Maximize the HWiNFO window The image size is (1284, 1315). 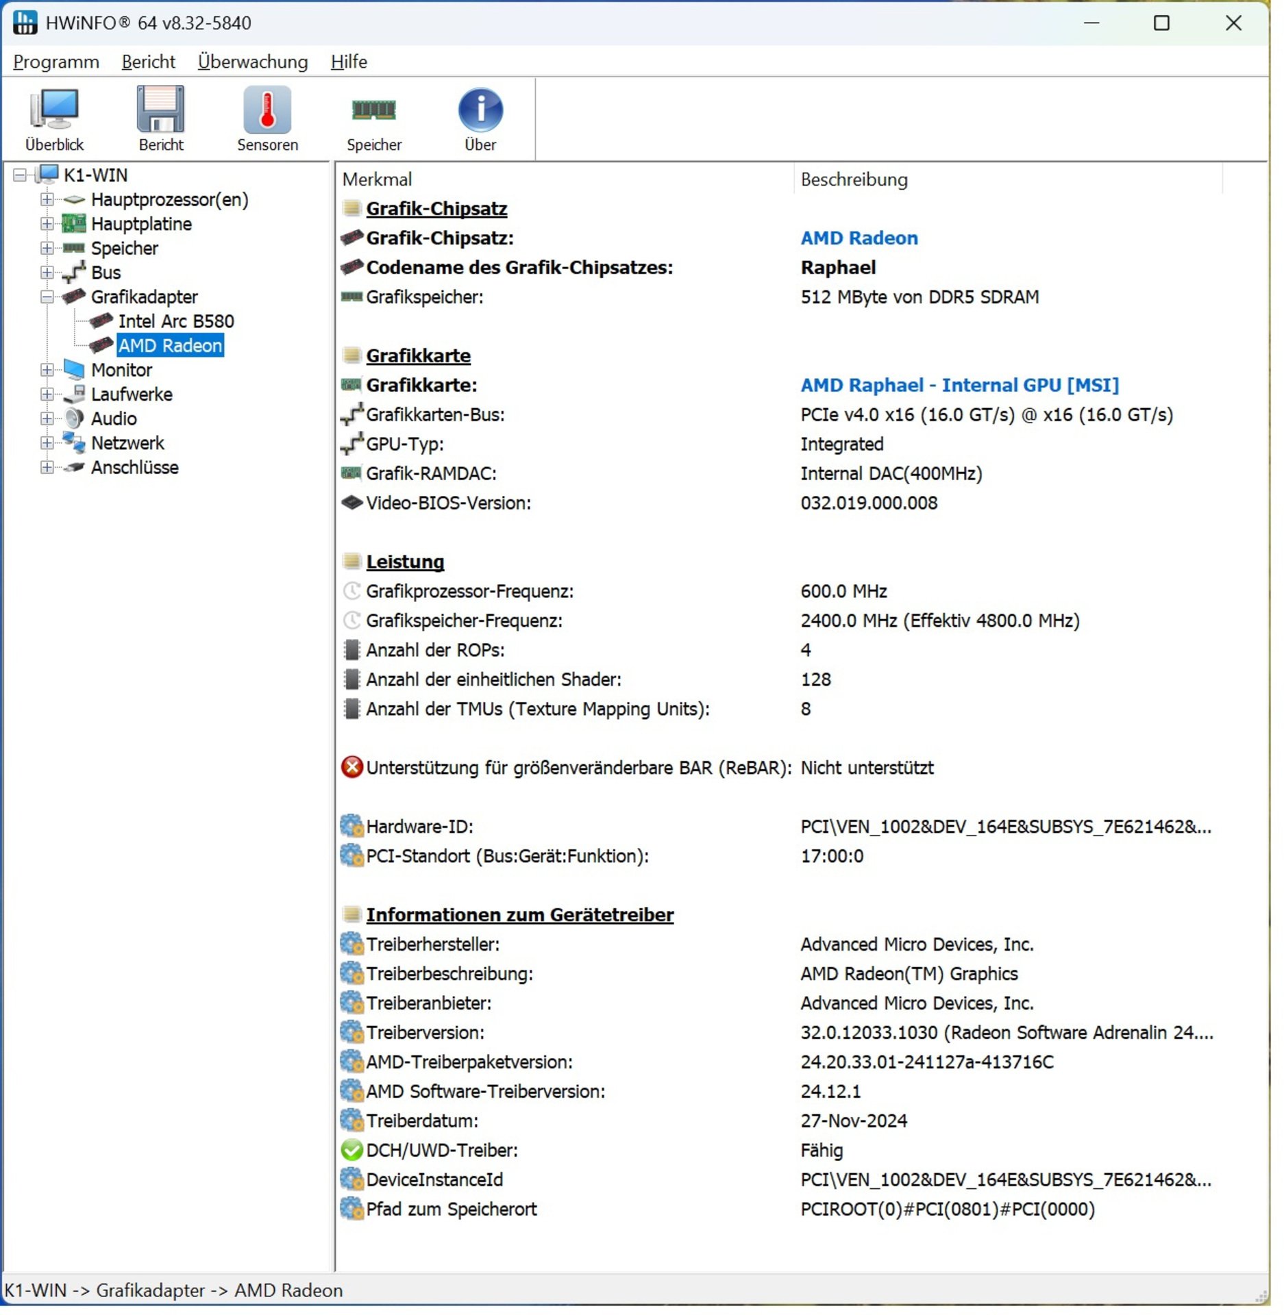click(x=1163, y=23)
